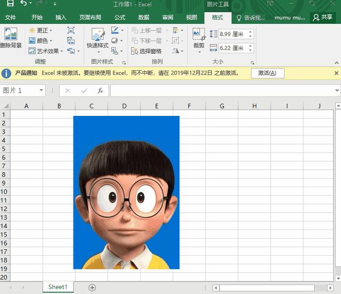Viewport: 341px width, 294px height.
Task: Switch to the 开始 ribbon tab
Action: pyautogui.click(x=37, y=18)
